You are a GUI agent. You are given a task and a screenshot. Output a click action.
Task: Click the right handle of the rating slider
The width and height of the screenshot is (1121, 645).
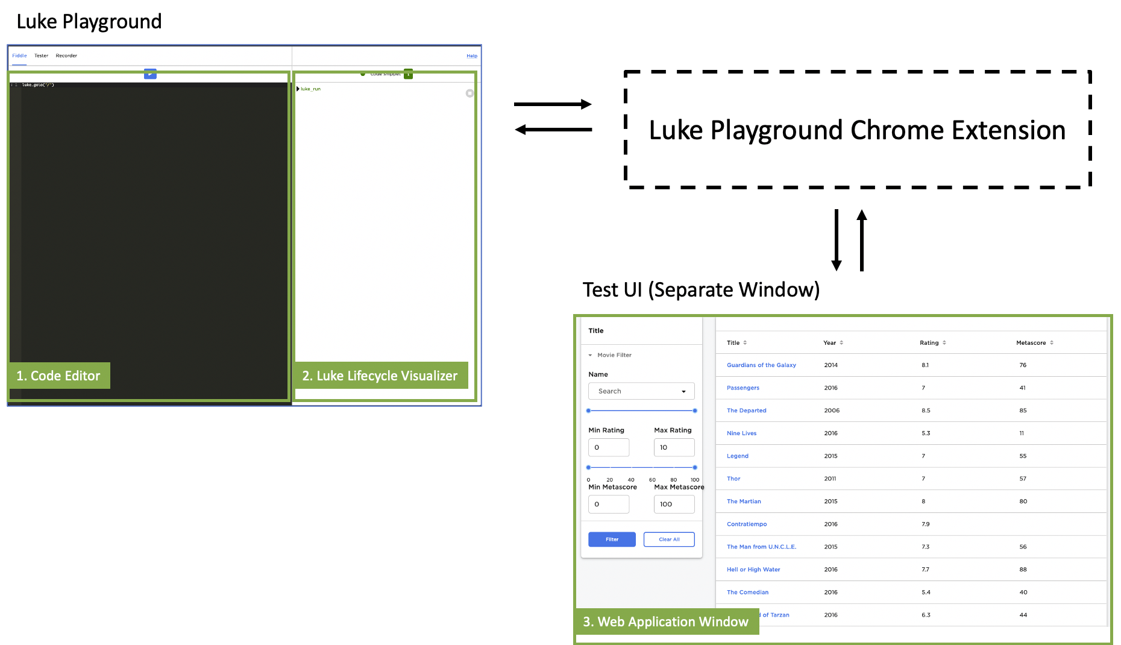695,411
